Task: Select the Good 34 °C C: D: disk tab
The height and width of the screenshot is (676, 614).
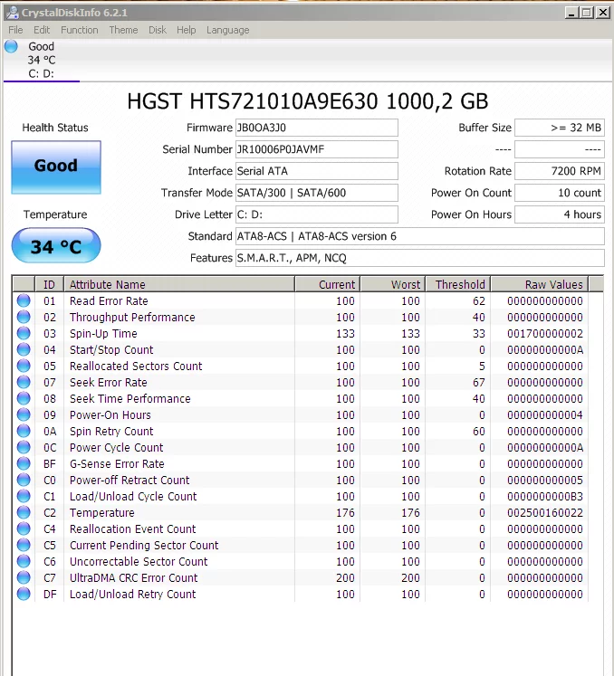Action: [42, 60]
